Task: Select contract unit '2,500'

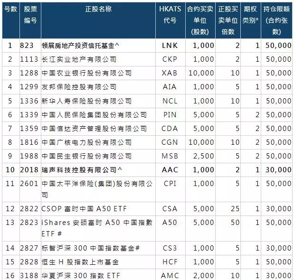Action: pos(203,156)
